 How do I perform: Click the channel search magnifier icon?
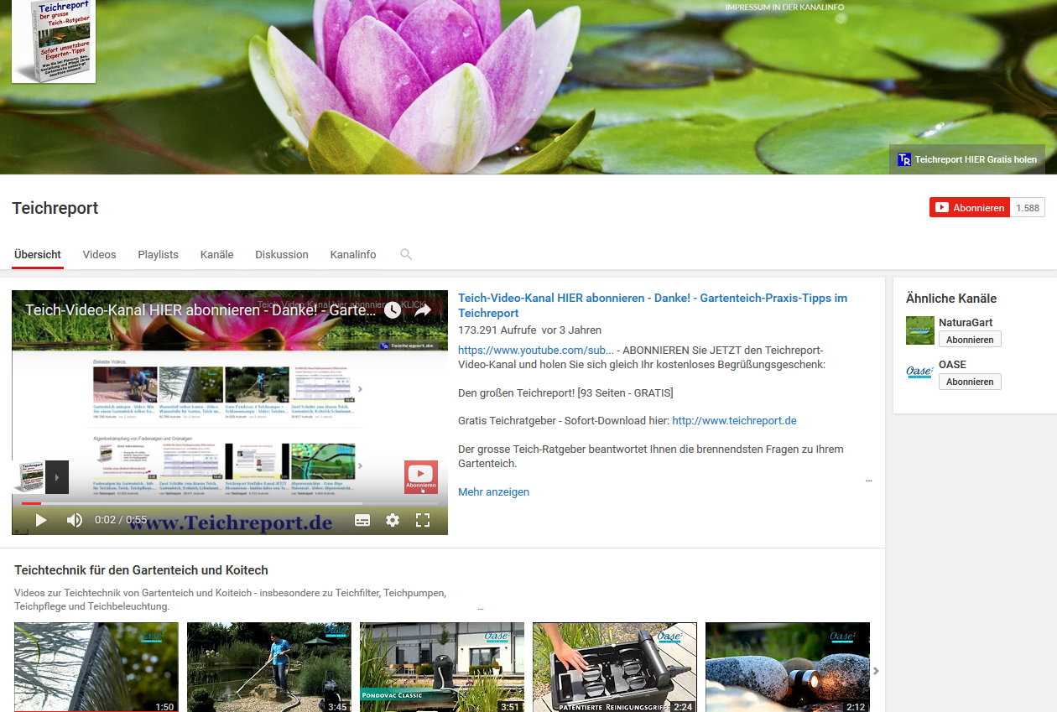(x=406, y=254)
